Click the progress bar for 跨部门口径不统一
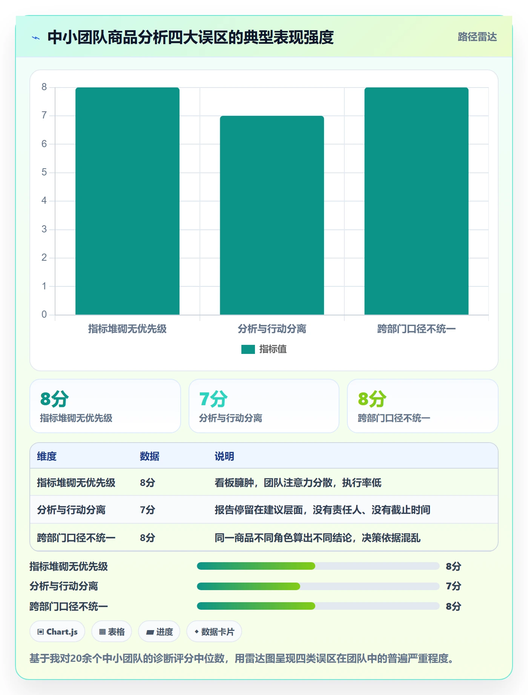The image size is (528, 695). click(318, 606)
